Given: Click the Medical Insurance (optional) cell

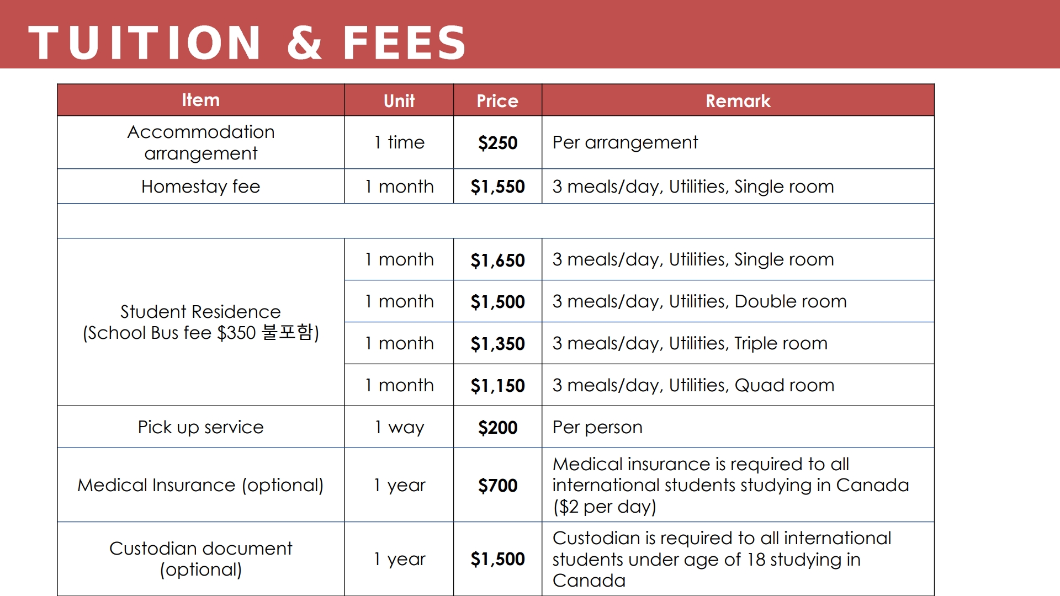Looking at the screenshot, I should (x=201, y=485).
